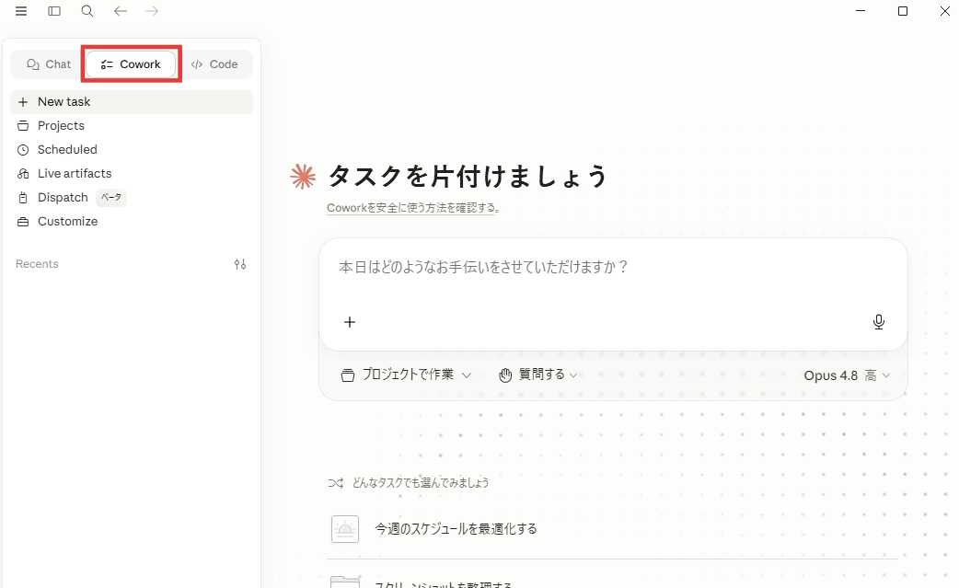
Task: Focus the task prompt input field
Action: click(613, 267)
